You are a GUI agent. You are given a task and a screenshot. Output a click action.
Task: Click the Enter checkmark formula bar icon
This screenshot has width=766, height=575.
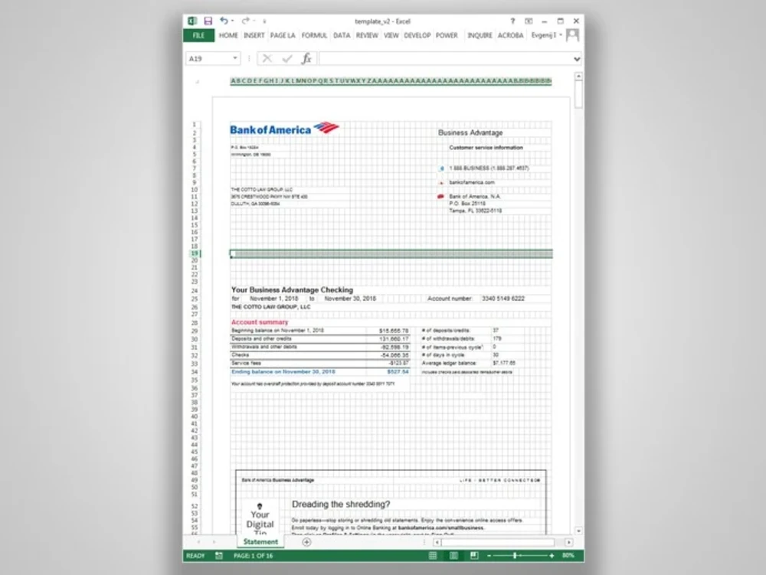tap(287, 59)
